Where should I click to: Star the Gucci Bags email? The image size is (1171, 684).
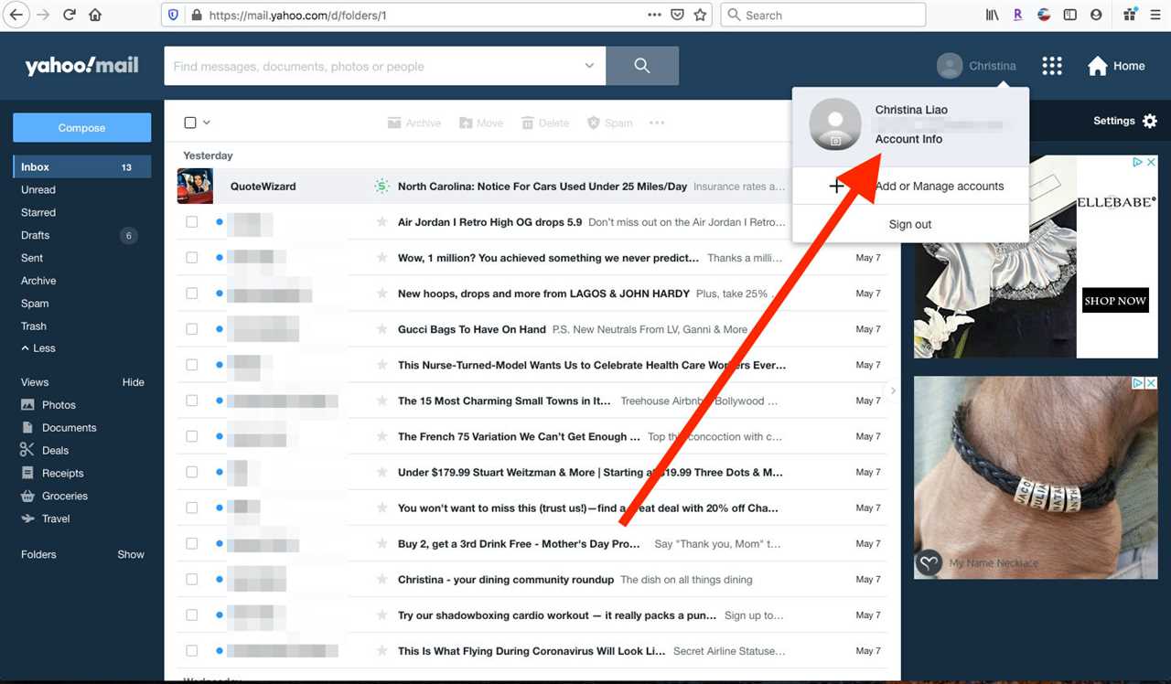381,329
